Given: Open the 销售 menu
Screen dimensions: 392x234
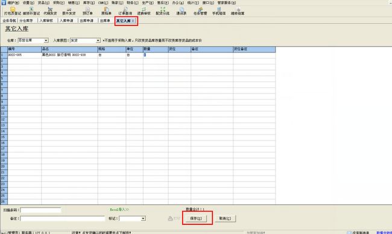Looking at the screenshot, I should pyautogui.click(x=74, y=3).
